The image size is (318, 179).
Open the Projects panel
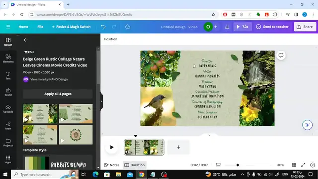point(8,143)
